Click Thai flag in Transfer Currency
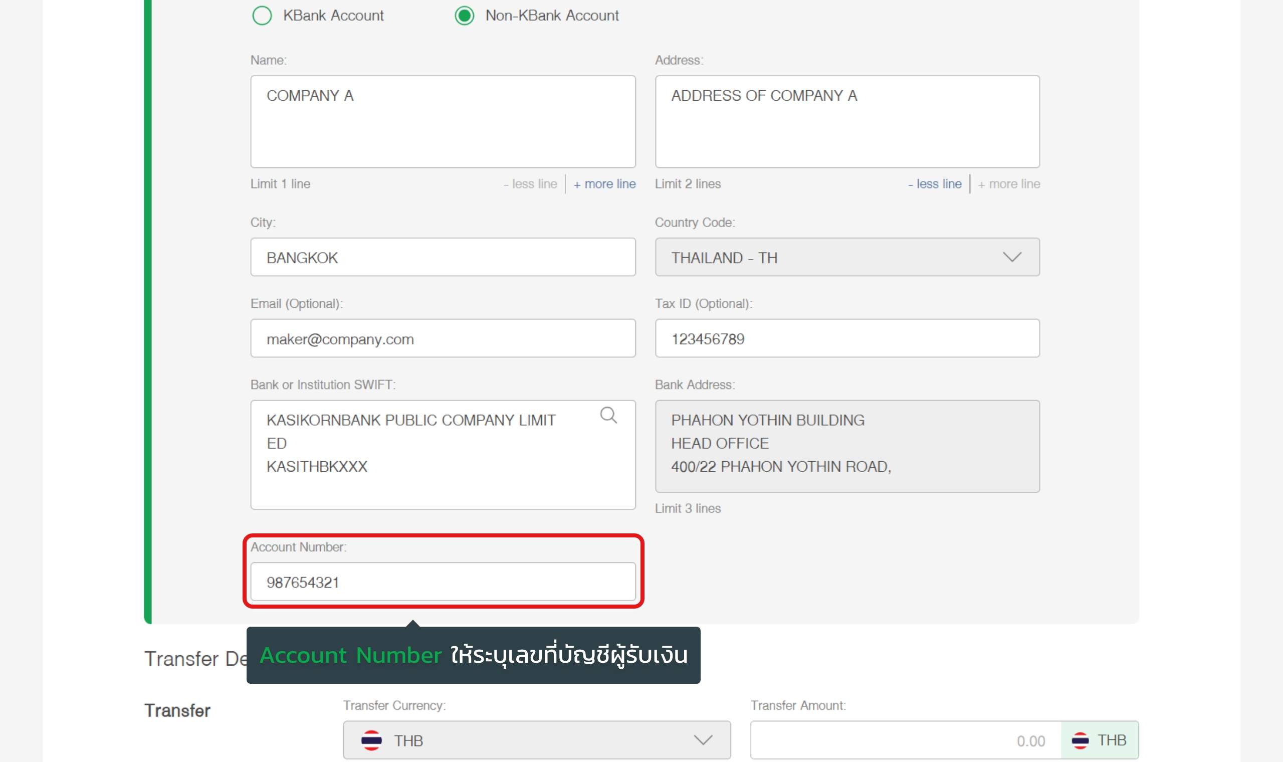 pyautogui.click(x=371, y=740)
